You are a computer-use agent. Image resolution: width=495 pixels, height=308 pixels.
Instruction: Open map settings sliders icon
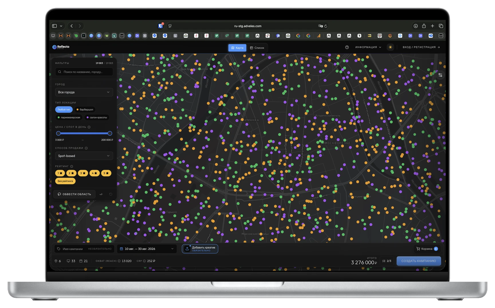click(440, 75)
